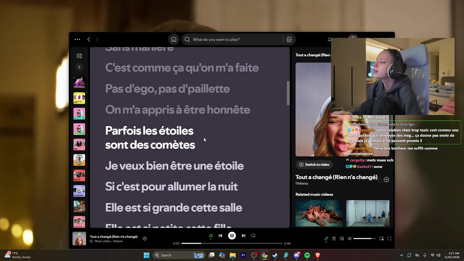Create a new playlist with plus icon
This screenshot has height=261, width=464.
[x=79, y=67]
